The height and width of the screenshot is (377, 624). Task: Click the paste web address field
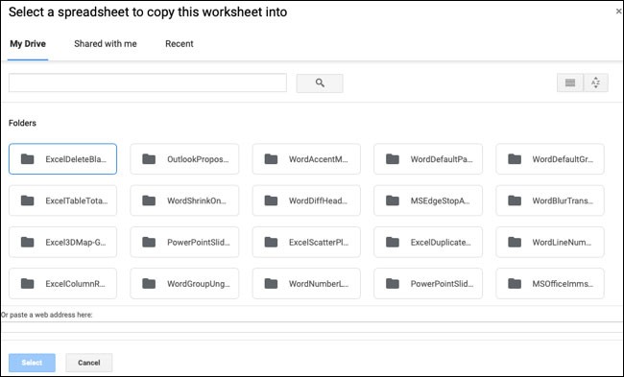[x=312, y=327]
